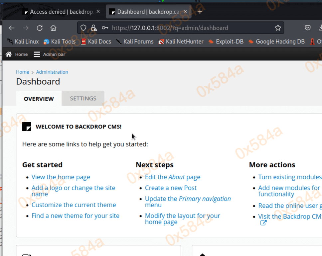Open the Pocket save icon
The height and width of the screenshot is (256, 322).
point(308,28)
